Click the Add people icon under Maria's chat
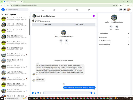This screenshot has height=100, width=133. [x=61, y=41]
